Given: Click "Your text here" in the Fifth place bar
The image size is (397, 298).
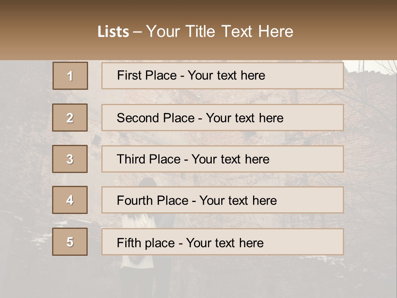Looking at the screenshot, I should point(225,243).
